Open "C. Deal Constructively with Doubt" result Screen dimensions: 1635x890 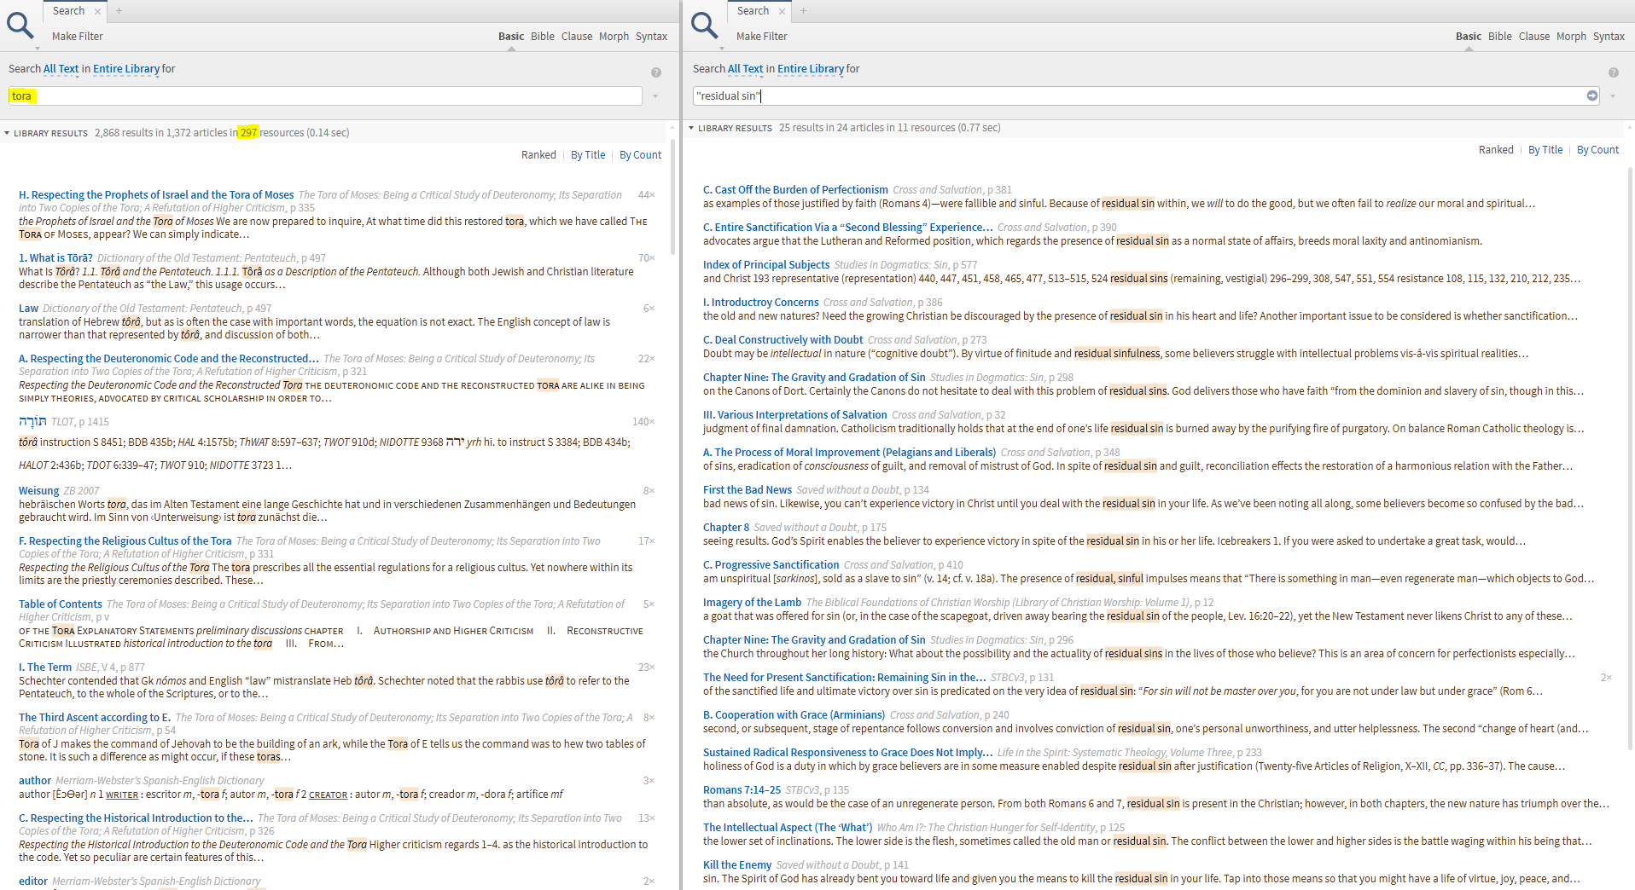pos(783,340)
